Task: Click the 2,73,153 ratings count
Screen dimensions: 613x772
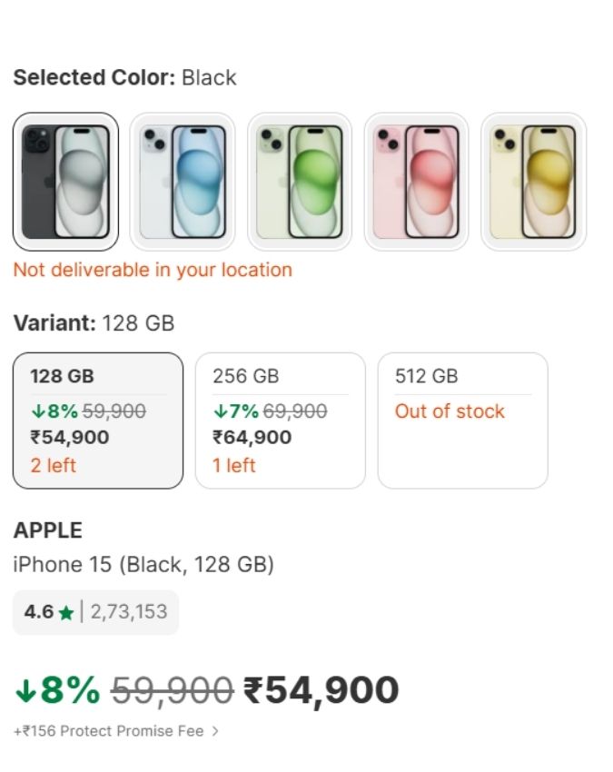Action: click(129, 612)
